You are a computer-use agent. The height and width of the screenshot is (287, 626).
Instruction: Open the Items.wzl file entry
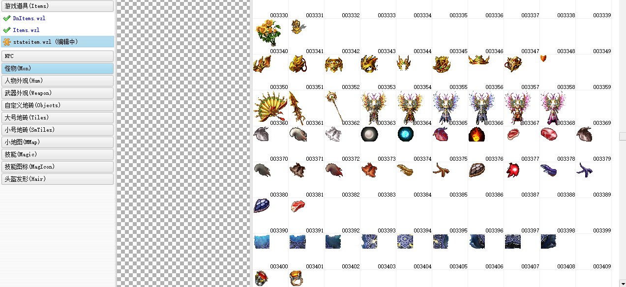tap(26, 30)
